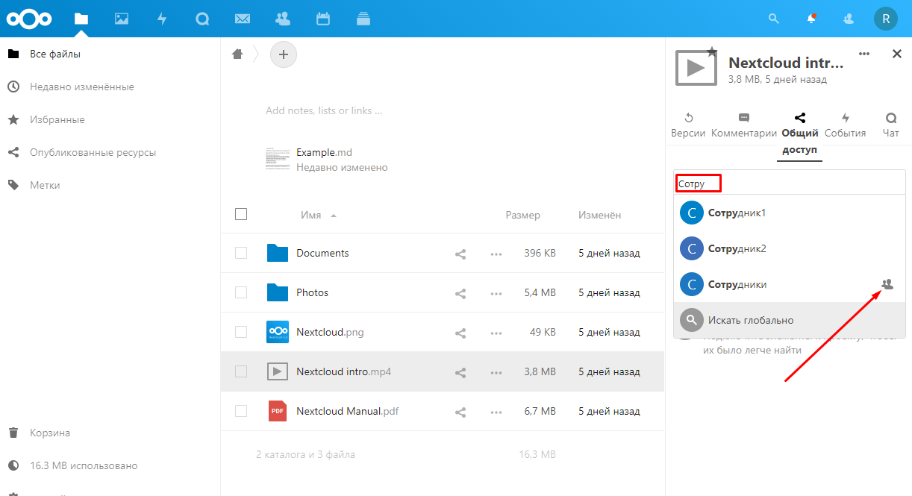Open the header search magnifier

(x=774, y=19)
